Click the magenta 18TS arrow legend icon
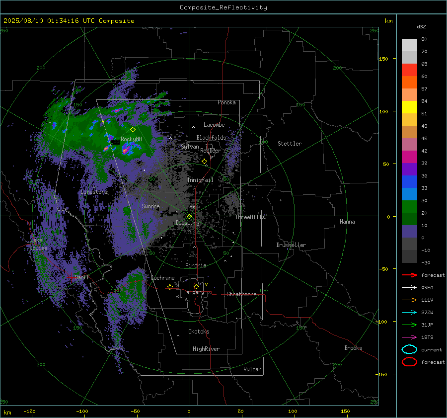Screen dimensions: 447x418 409,337
